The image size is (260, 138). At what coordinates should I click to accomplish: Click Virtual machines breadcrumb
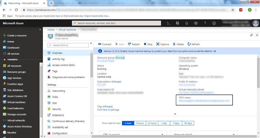[x=67, y=30]
